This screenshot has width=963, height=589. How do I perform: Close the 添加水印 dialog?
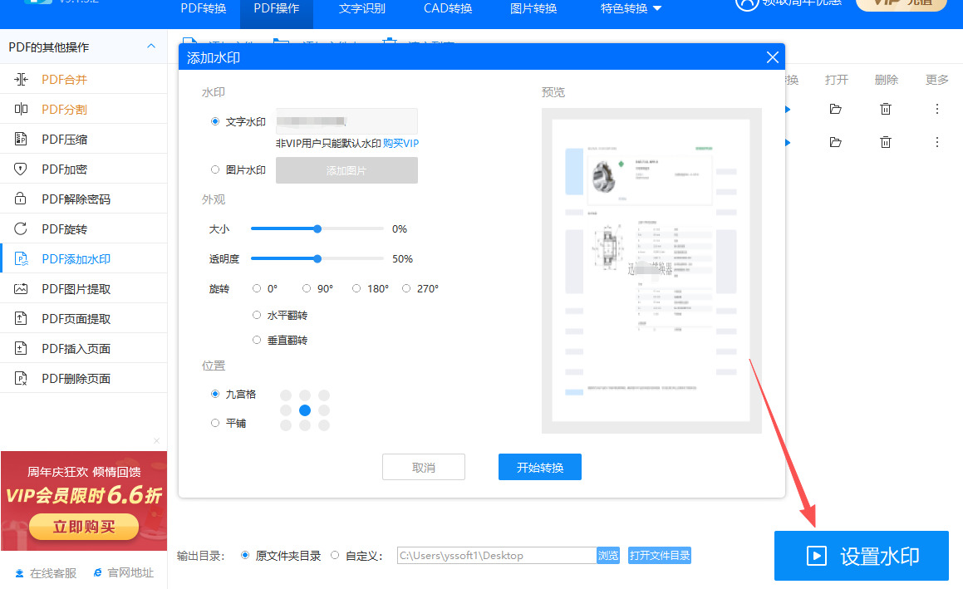tap(773, 57)
